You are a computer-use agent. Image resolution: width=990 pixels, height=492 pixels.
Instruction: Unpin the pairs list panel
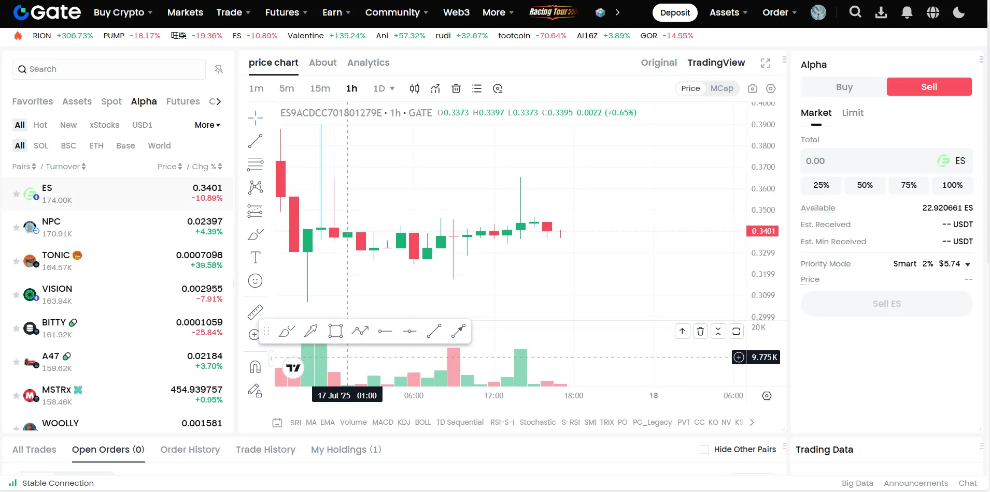[x=219, y=69]
